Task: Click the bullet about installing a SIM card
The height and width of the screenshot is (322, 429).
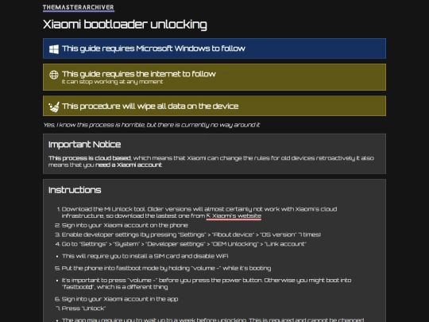Action: (x=145, y=256)
